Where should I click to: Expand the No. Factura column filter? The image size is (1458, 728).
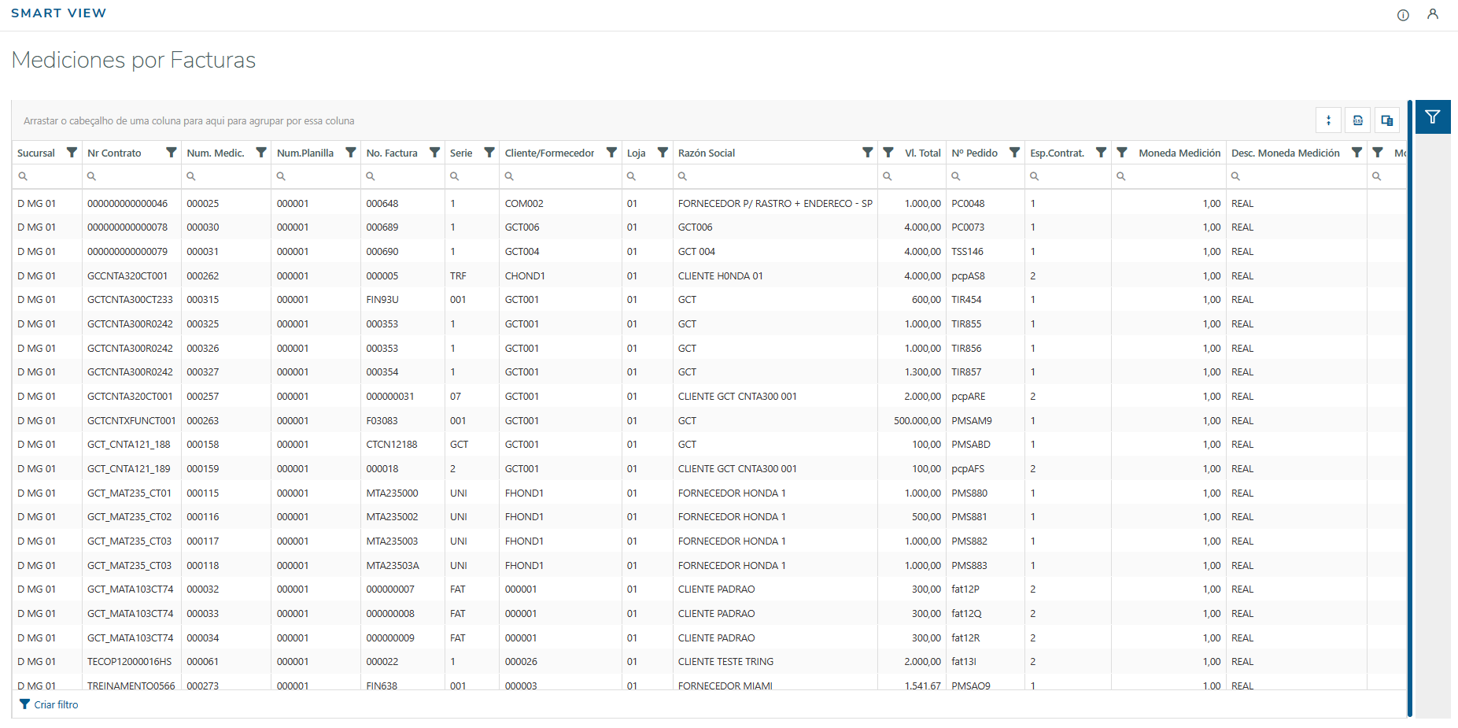point(434,153)
